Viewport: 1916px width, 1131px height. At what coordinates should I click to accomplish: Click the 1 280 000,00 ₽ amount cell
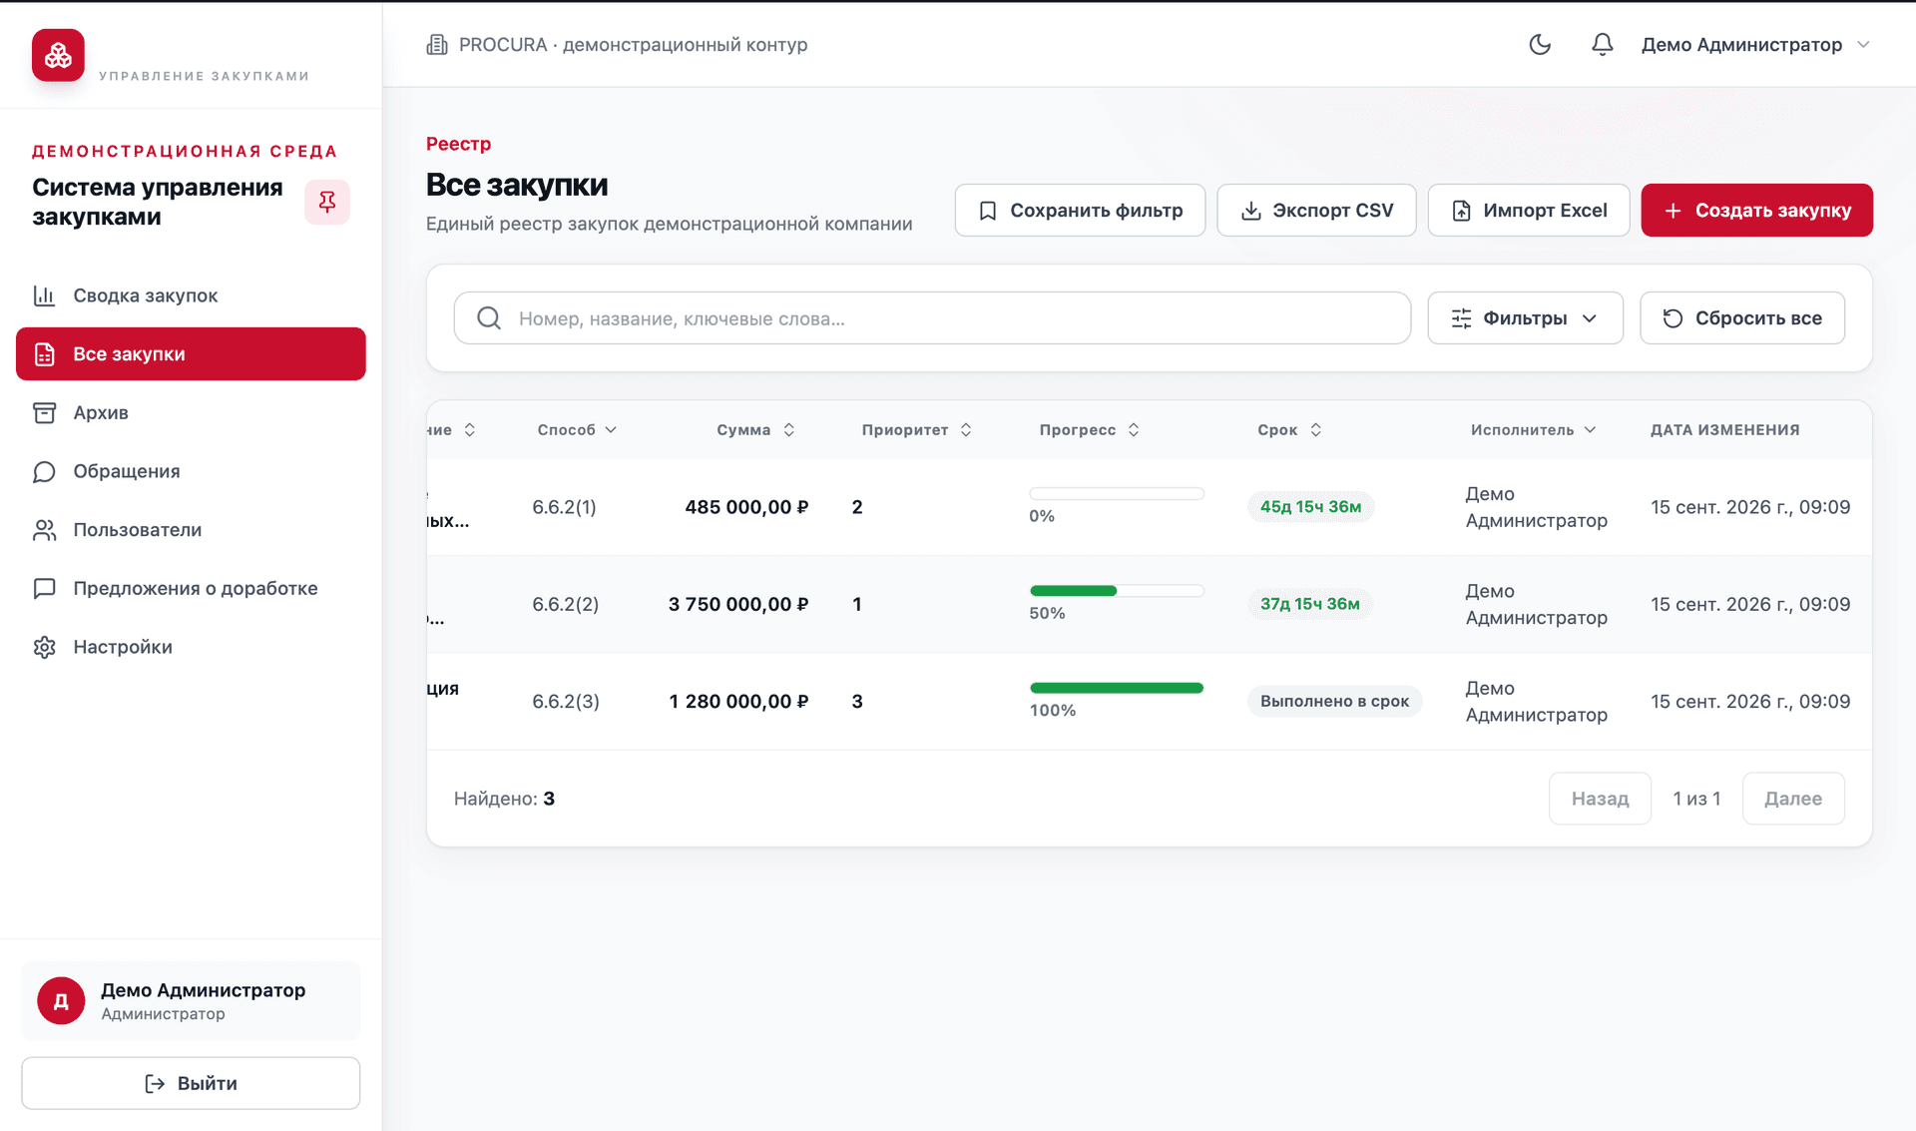click(738, 701)
